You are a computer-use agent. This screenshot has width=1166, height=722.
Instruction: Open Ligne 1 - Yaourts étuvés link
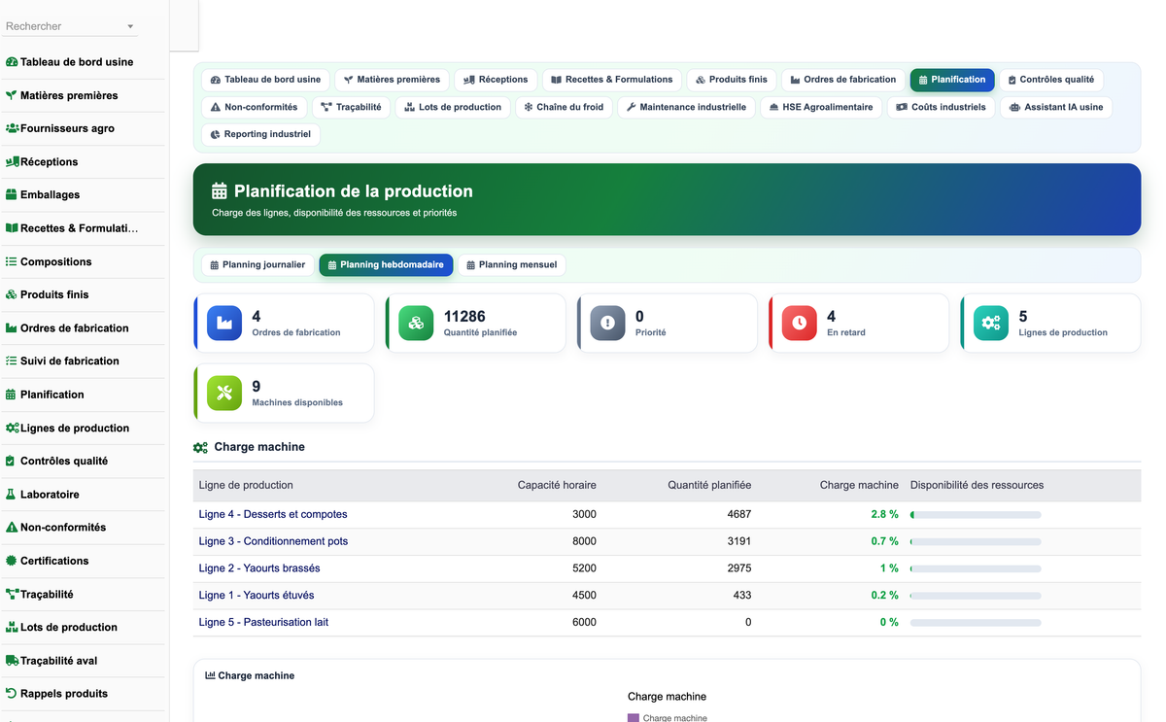[257, 595]
